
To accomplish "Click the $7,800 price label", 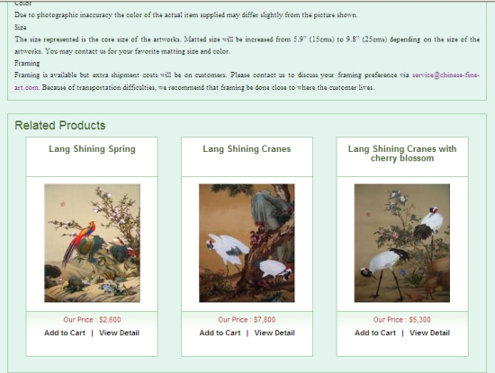I will coord(247,320).
